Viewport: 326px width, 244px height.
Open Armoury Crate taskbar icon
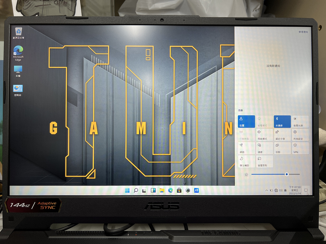click(188, 190)
